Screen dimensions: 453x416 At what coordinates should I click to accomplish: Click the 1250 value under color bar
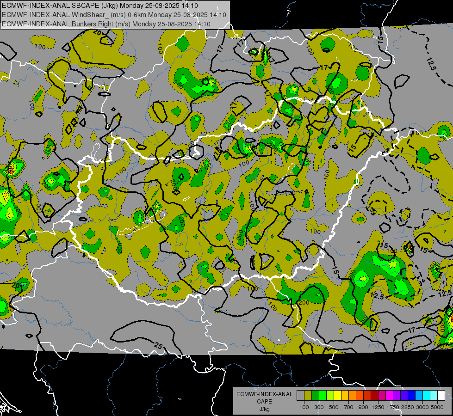pos(378,407)
